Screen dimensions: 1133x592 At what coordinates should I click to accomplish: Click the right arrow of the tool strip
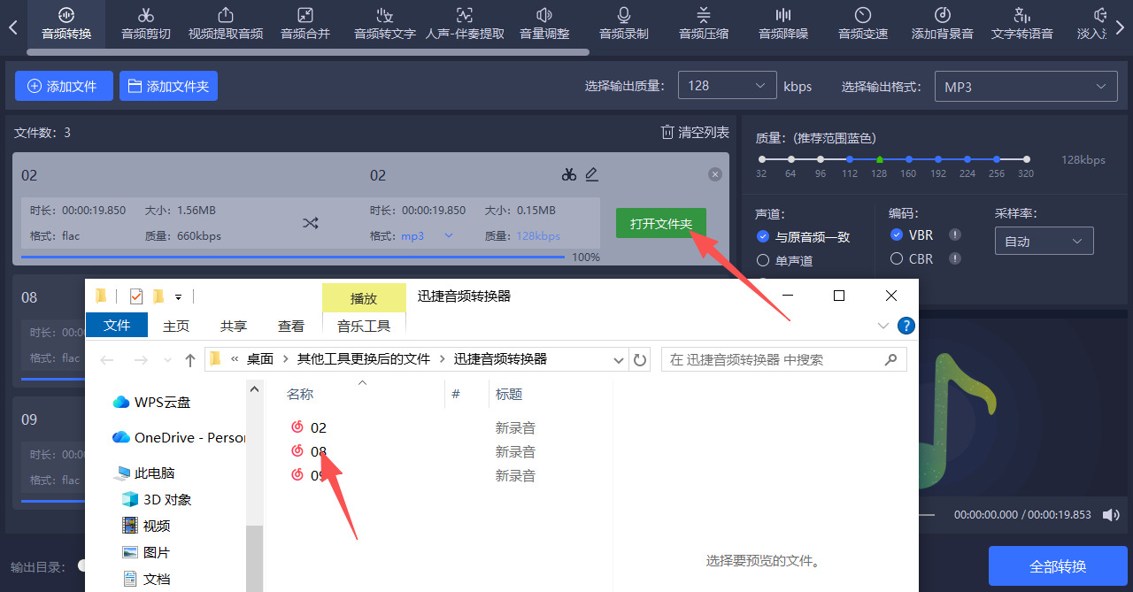click(1120, 27)
